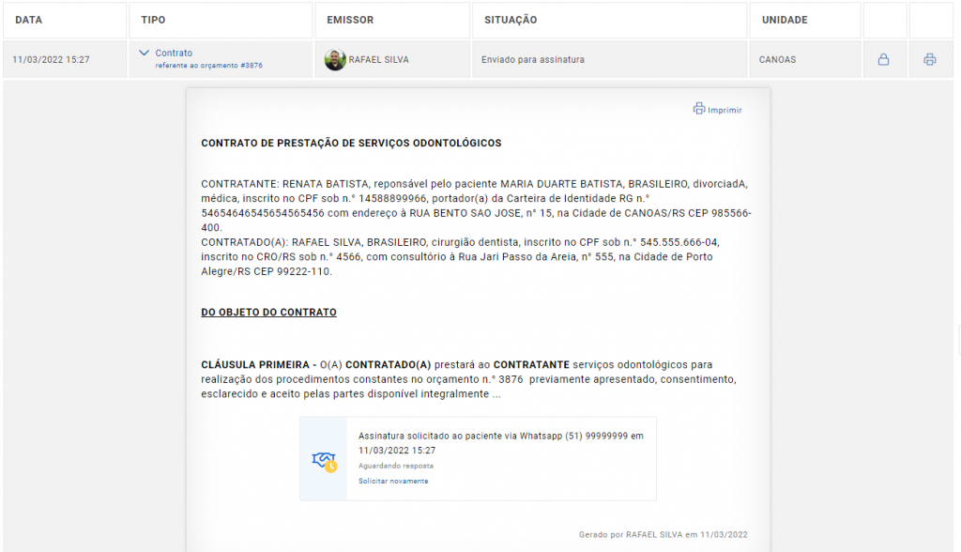Click the Aguardando resposta status text
The width and height of the screenshot is (961, 552).
point(395,466)
